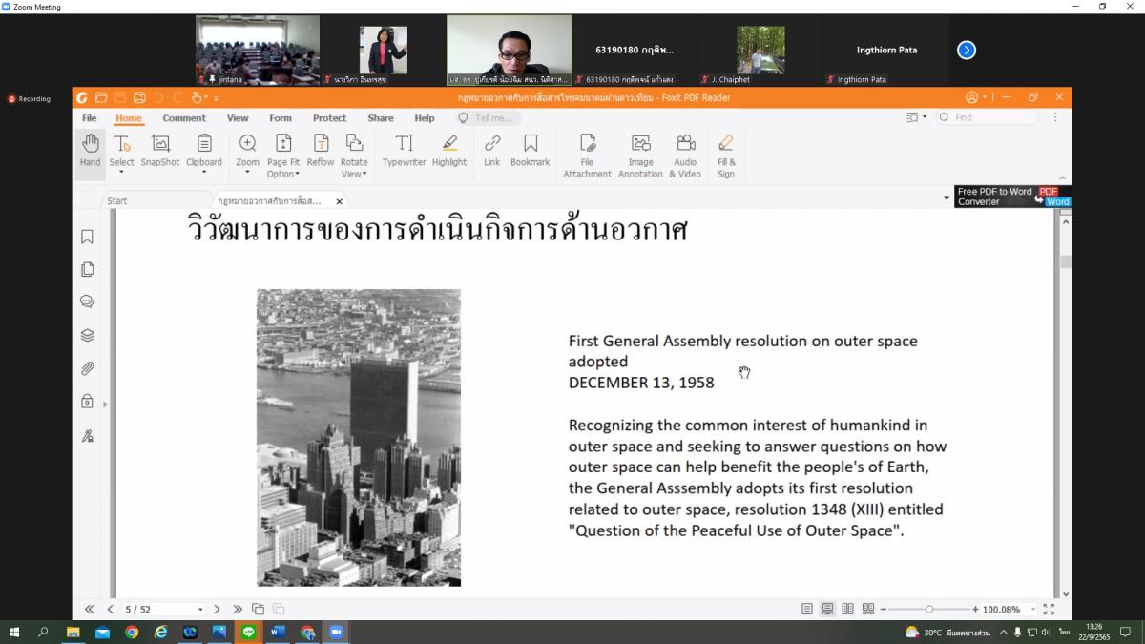Open the File menu
Screen dimensions: 1145x644
pos(89,118)
